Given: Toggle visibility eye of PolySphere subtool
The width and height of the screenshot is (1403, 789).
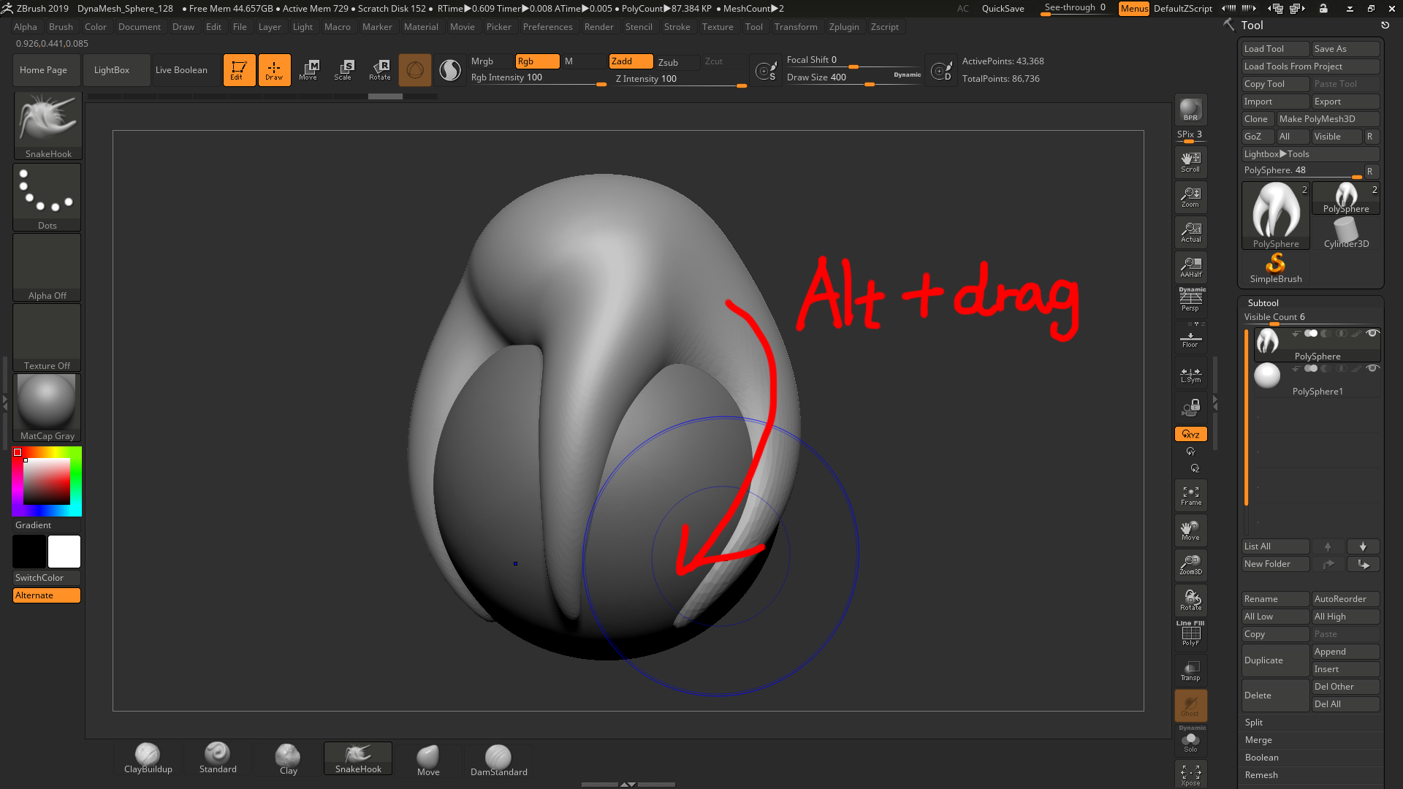Looking at the screenshot, I should point(1372,333).
